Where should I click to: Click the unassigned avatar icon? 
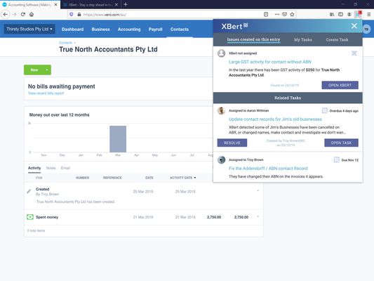click(221, 53)
